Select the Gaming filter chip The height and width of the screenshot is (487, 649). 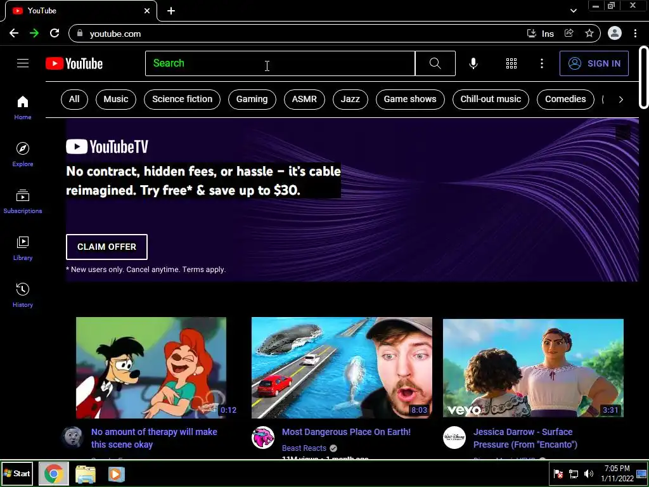(252, 100)
